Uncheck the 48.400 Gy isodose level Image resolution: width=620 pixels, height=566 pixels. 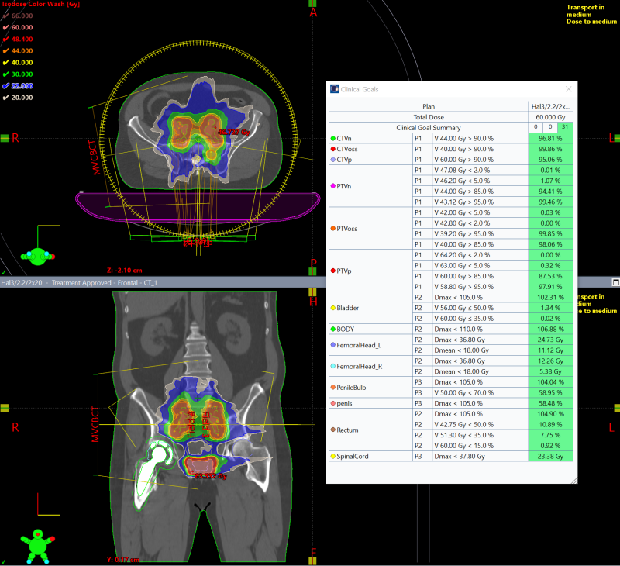[x=5, y=39]
